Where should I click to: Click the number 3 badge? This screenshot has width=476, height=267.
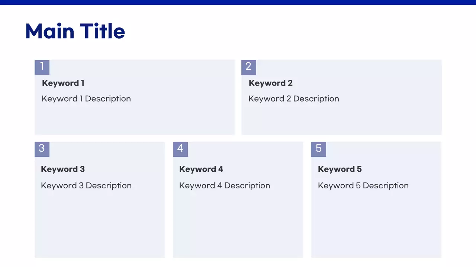[42, 149]
